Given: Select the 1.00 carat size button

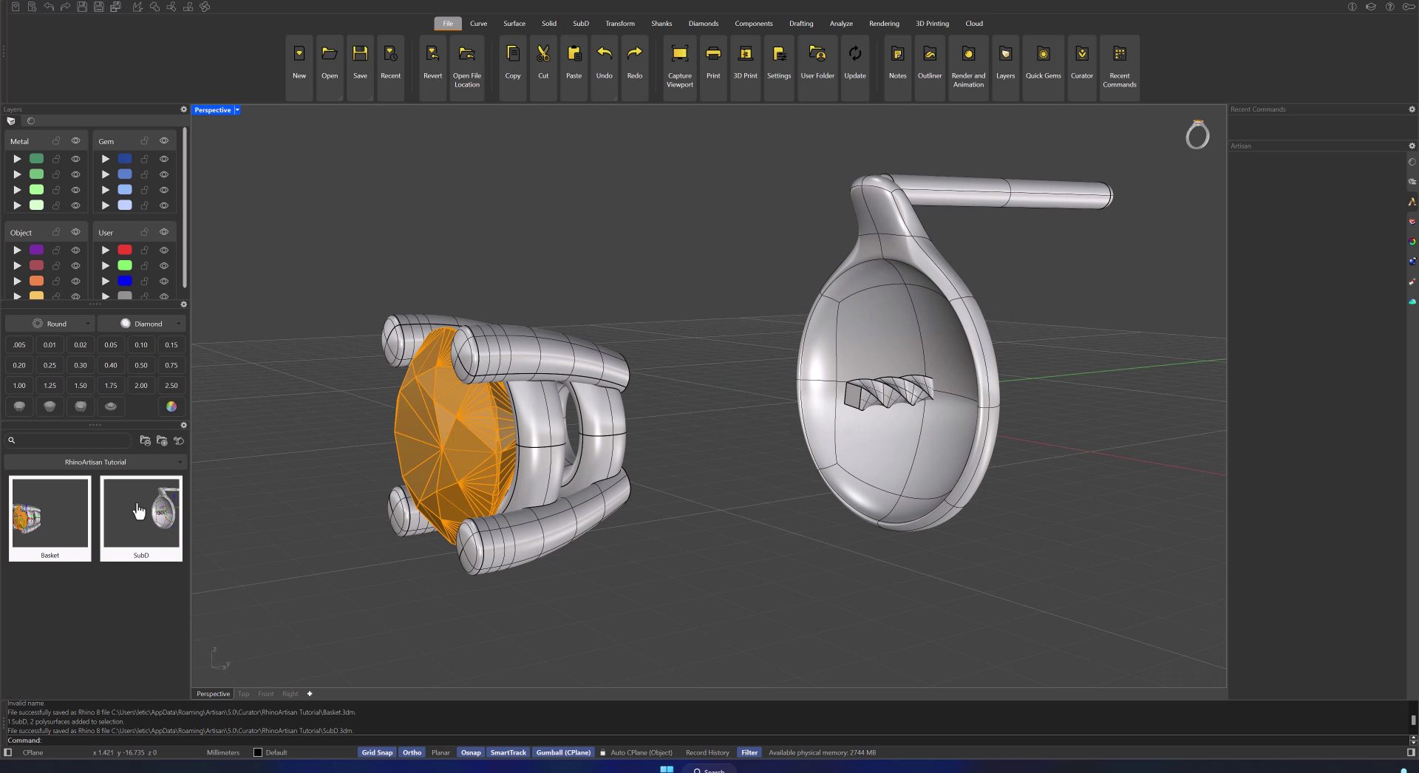Looking at the screenshot, I should (19, 386).
